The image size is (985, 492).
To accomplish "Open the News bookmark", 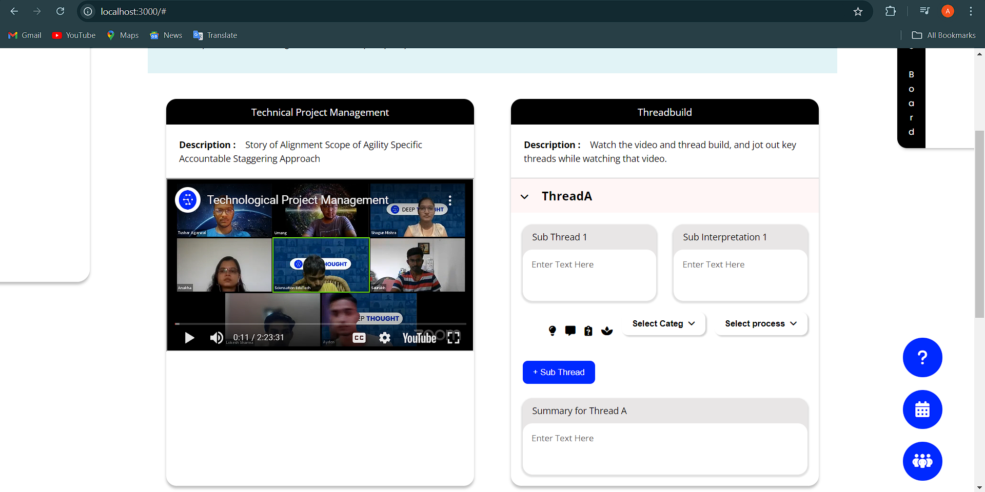I will tap(166, 35).
